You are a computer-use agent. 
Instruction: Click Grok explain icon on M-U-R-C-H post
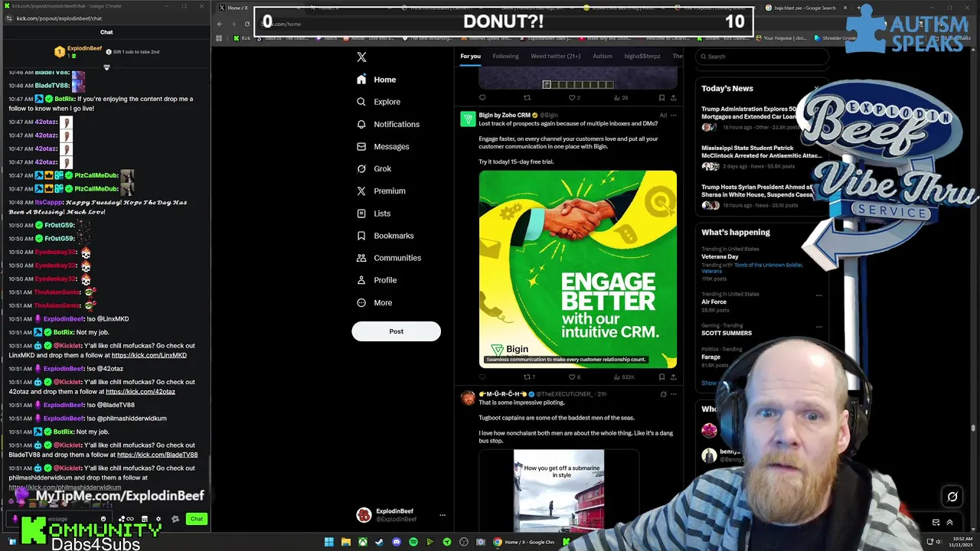point(663,394)
